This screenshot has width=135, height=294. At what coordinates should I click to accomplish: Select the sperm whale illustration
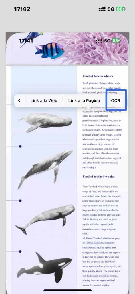(x=45, y=219)
